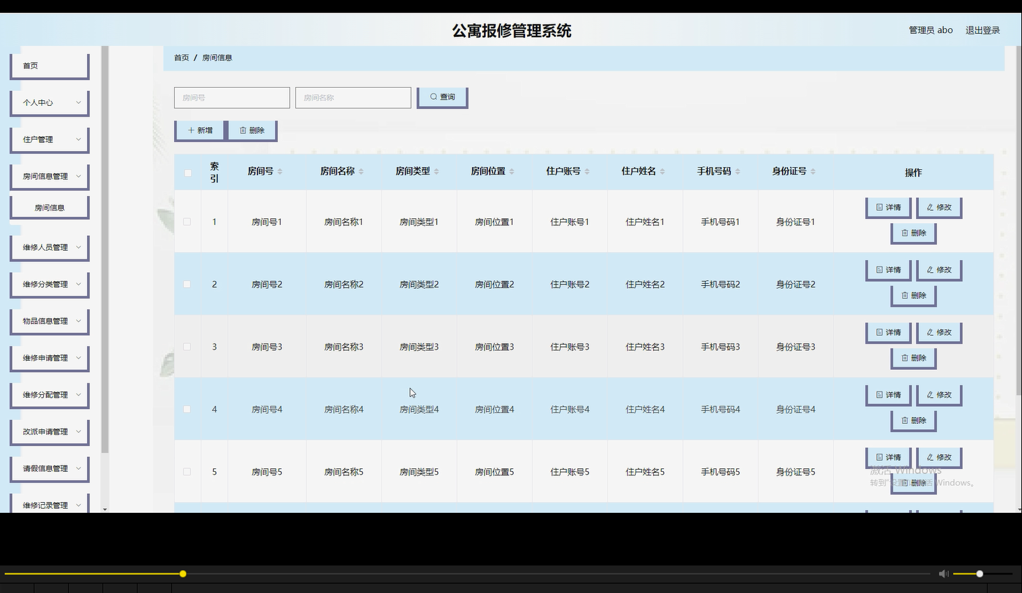Sort by 房间类型 column arrows
1022x593 pixels.
click(x=436, y=171)
